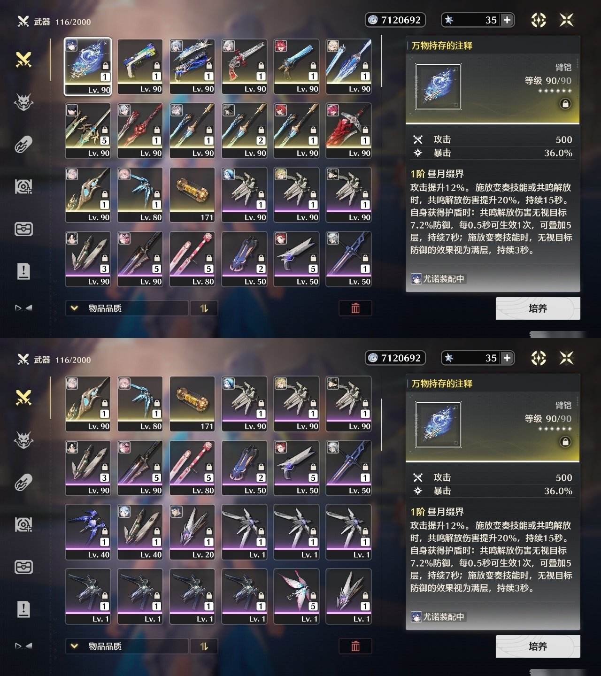Expand the 物品品质 sort dropdown in upper panel
The width and height of the screenshot is (601, 676).
[x=127, y=308]
